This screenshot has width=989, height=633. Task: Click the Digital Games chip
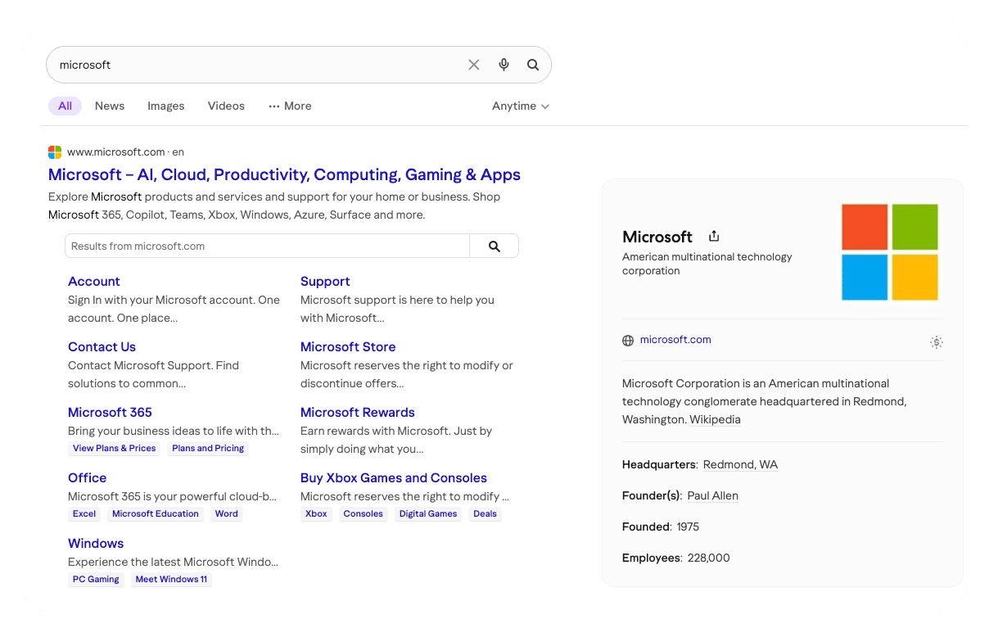[428, 513]
